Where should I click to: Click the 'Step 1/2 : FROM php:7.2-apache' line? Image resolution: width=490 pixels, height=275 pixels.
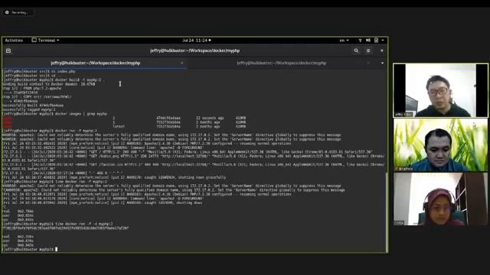click(x=32, y=89)
